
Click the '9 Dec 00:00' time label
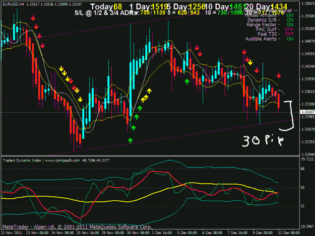pos(263,232)
